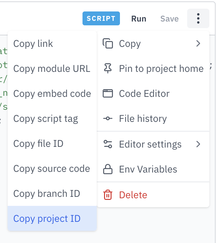Click the File history commit icon
The width and height of the screenshot is (217, 243).
coord(108,119)
